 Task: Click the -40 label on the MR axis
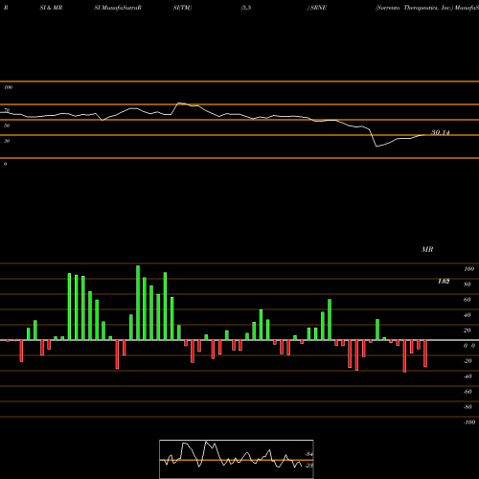pyautogui.click(x=468, y=376)
